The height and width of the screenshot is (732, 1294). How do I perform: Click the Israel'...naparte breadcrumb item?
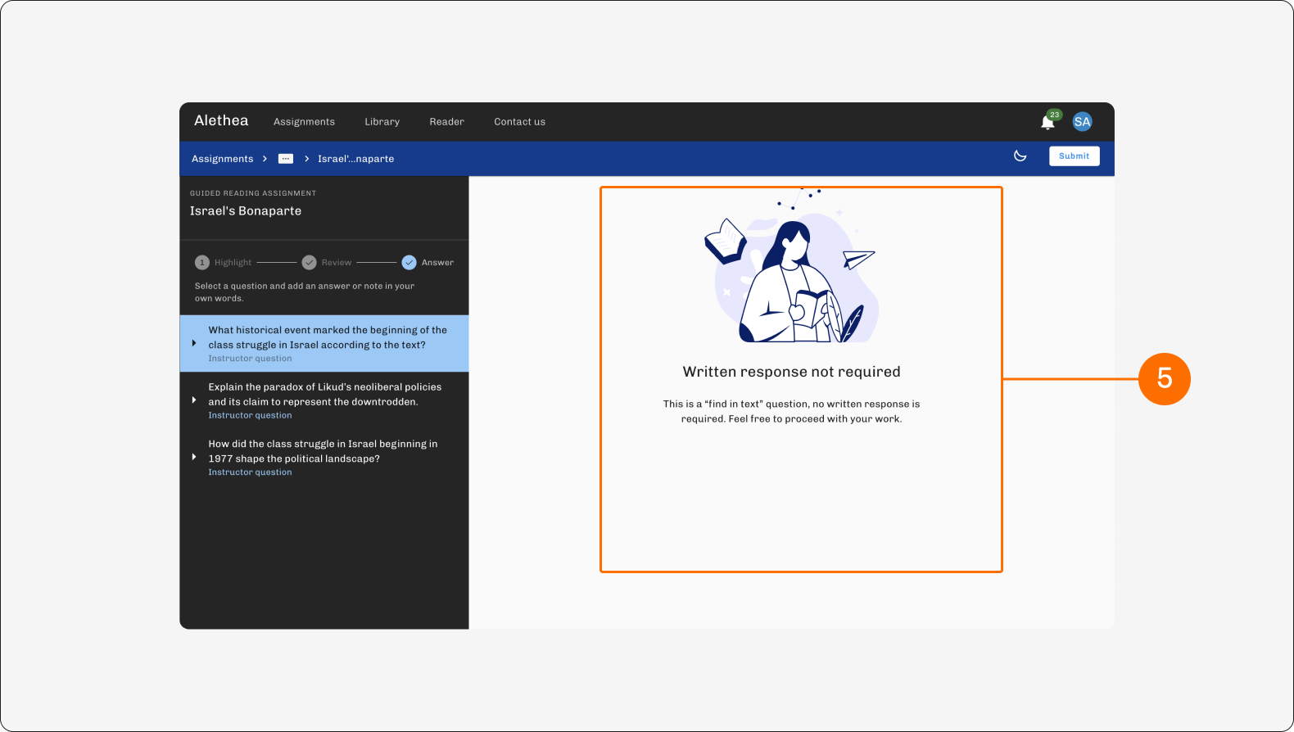[x=356, y=159]
